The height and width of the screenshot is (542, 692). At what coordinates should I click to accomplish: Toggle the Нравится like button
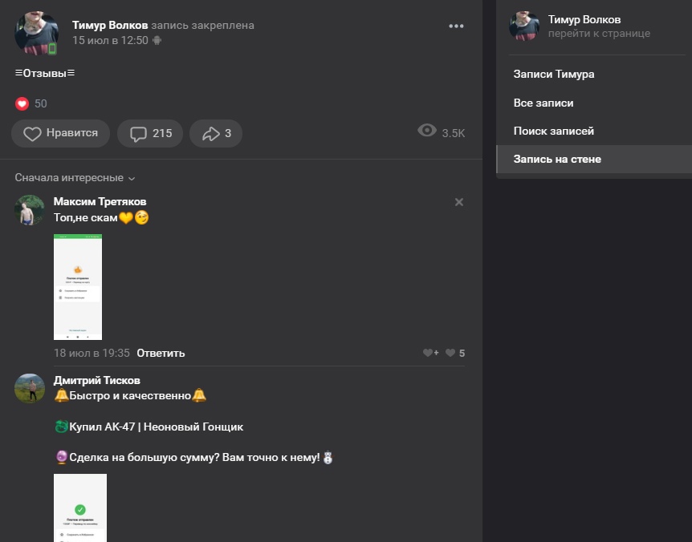click(61, 134)
